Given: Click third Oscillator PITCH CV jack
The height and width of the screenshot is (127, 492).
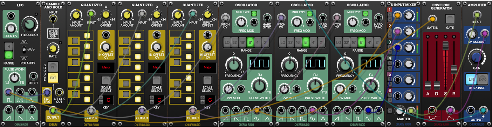Looking at the screenshot, I should click(x=336, y=18).
